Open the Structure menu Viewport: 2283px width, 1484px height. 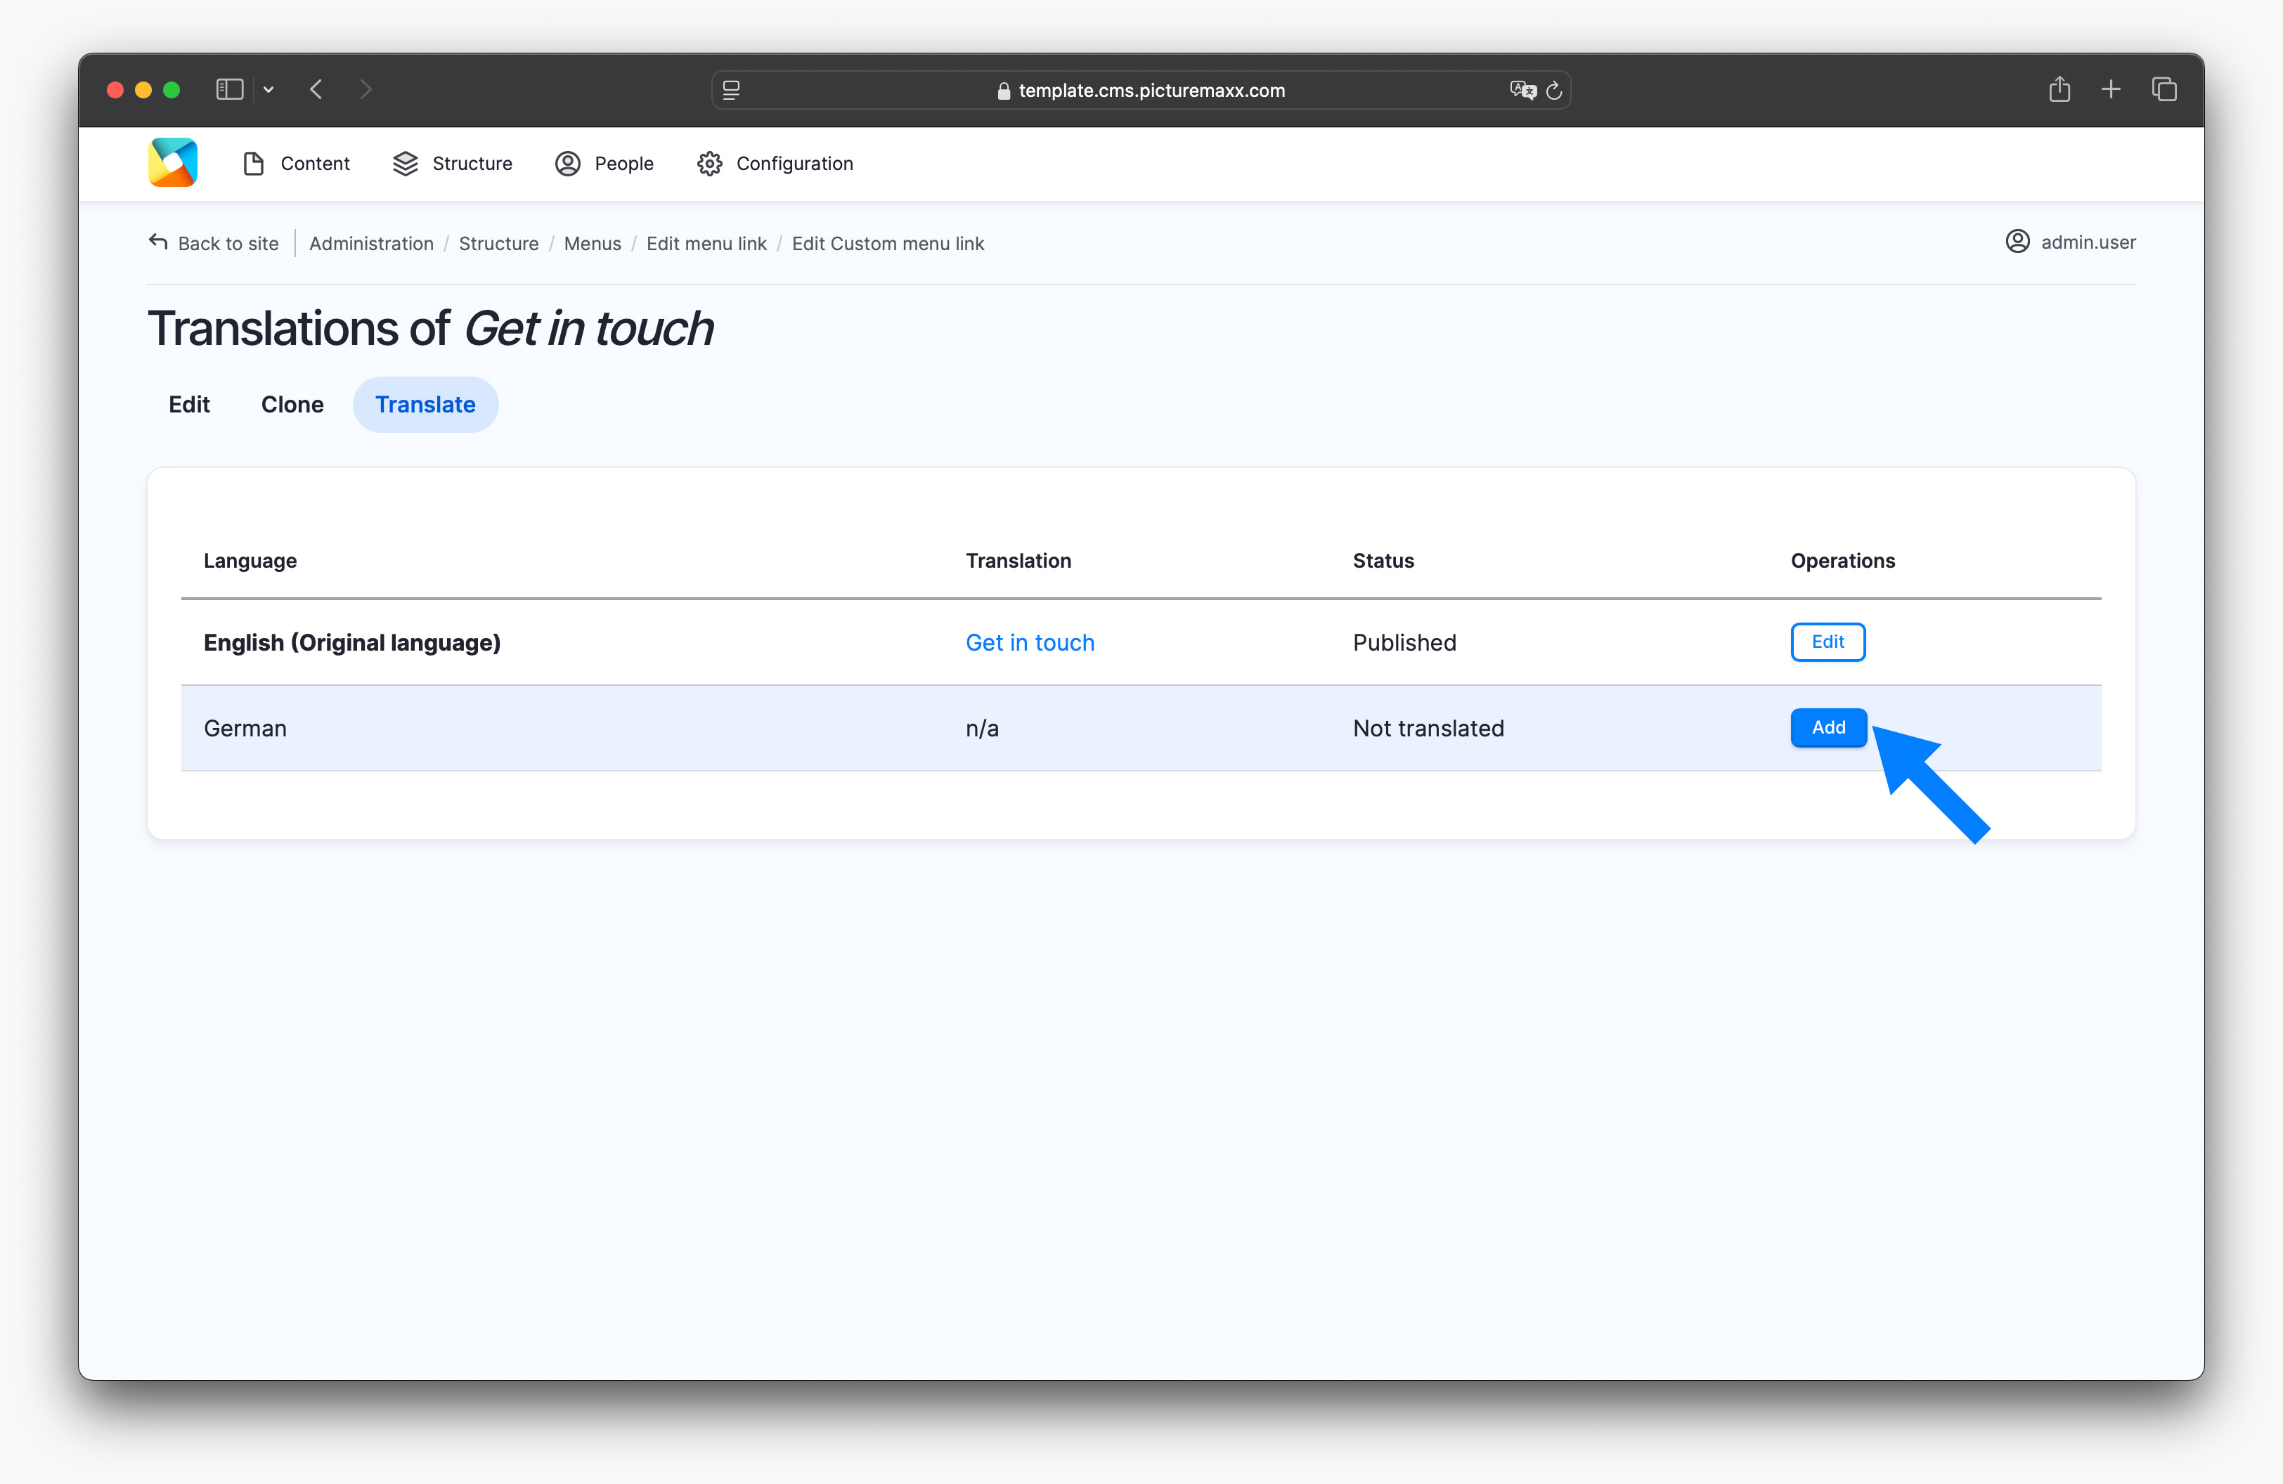tap(452, 164)
